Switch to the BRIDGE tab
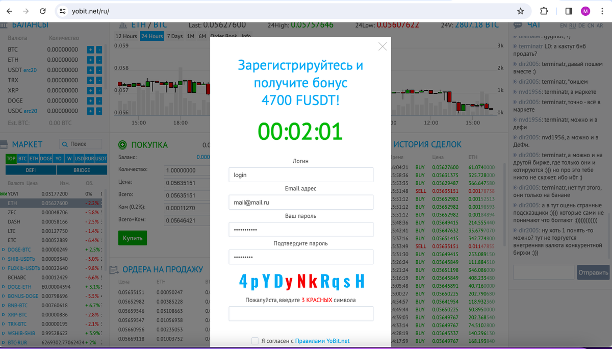 tap(82, 170)
